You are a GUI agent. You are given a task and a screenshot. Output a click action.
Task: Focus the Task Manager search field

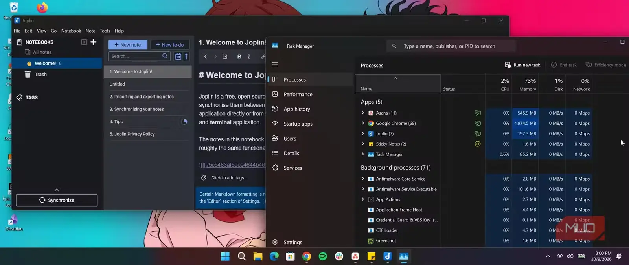451,46
